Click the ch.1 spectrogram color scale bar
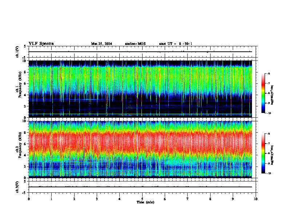The width and height of the screenshot is (288, 223). (x=263, y=93)
